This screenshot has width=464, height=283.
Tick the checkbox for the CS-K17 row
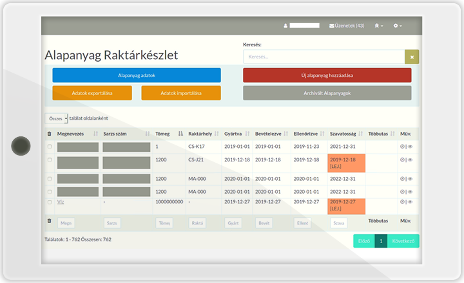(x=50, y=147)
